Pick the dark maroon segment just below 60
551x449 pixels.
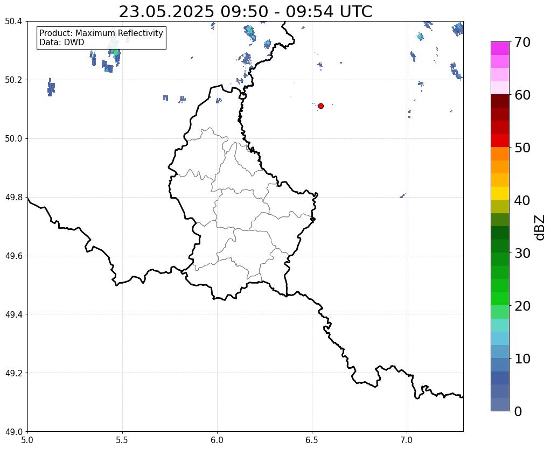[500, 101]
